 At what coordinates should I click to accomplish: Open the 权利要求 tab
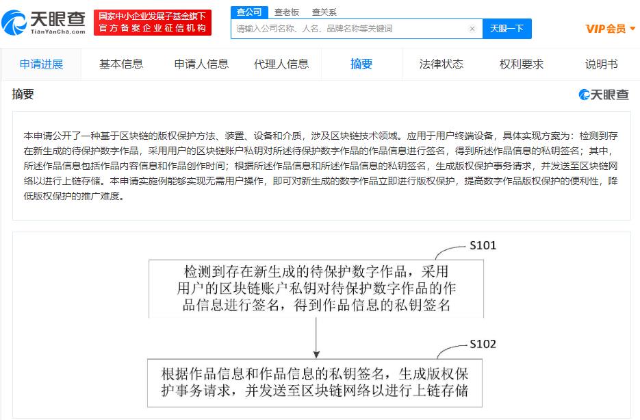521,64
